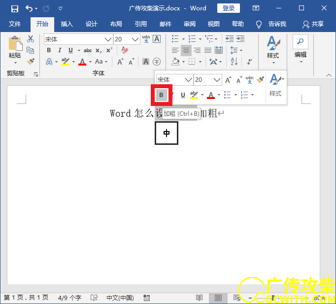Open the Layout tab
This screenshot has width=336, height=304.
click(x=116, y=24)
